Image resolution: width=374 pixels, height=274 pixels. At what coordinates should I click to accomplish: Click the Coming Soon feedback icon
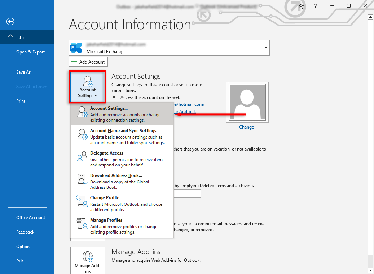[302, 6]
